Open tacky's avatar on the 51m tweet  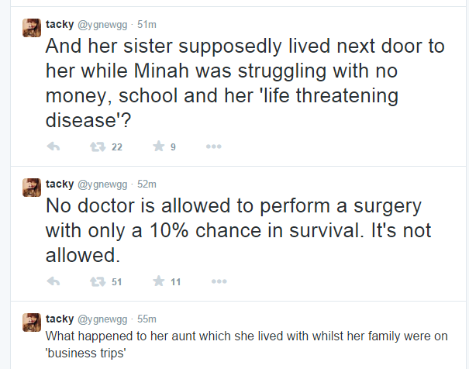(31, 29)
